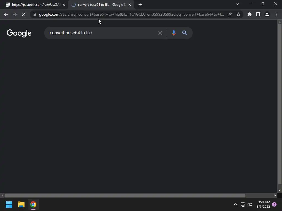Image resolution: width=282 pixels, height=211 pixels.
Task: Bookmark this tab with the star
Action: point(238,14)
